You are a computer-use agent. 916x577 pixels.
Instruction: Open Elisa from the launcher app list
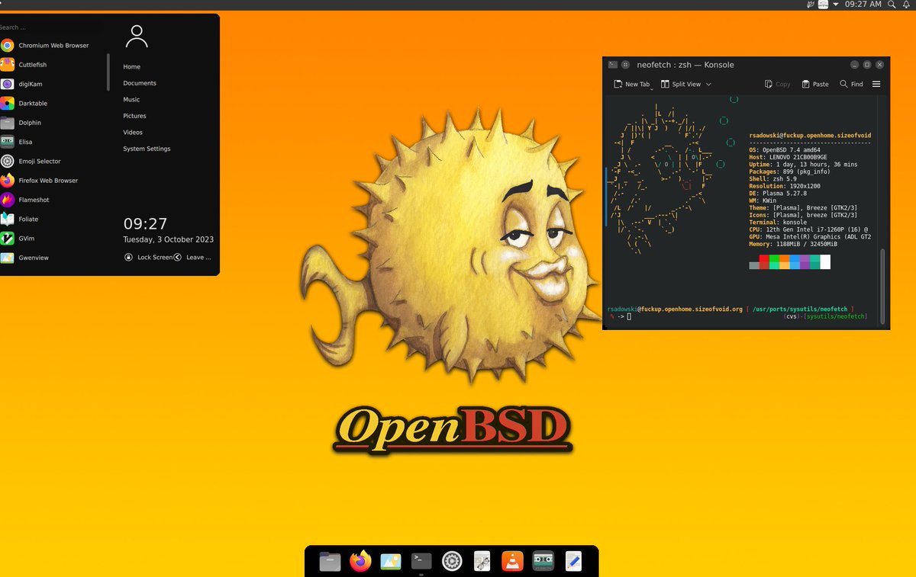click(52, 142)
